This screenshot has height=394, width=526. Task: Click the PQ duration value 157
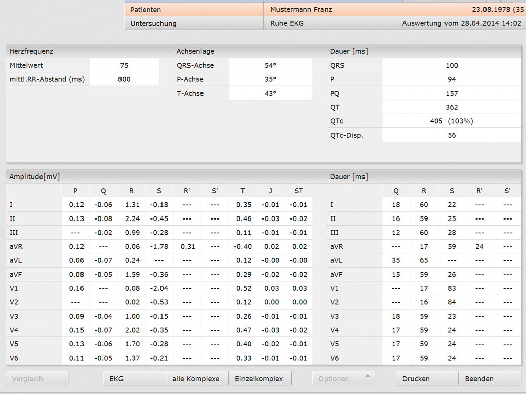[x=452, y=93]
